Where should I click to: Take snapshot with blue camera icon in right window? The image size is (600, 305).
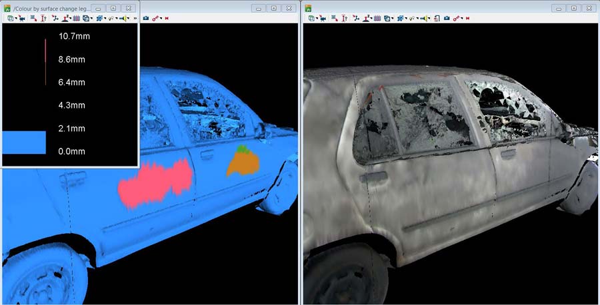pyautogui.click(x=447, y=19)
